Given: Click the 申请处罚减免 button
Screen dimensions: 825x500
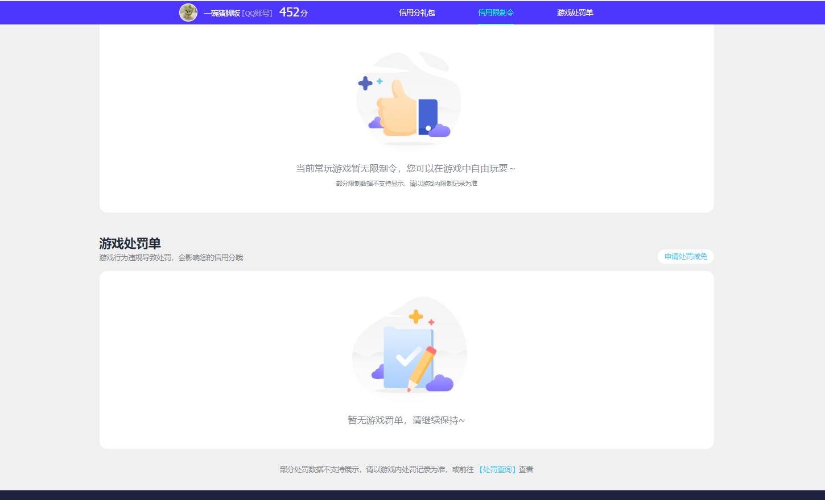Looking at the screenshot, I should point(686,256).
